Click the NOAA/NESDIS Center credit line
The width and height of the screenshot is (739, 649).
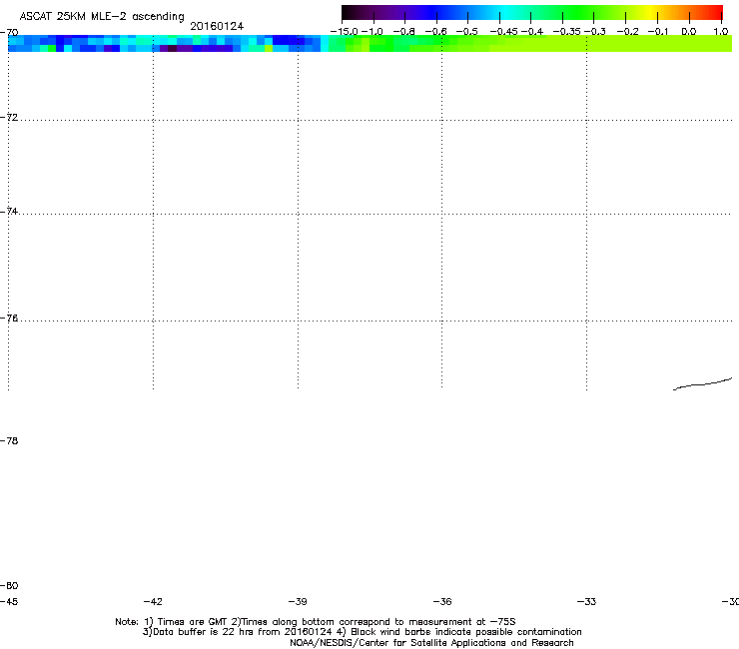coord(431,643)
